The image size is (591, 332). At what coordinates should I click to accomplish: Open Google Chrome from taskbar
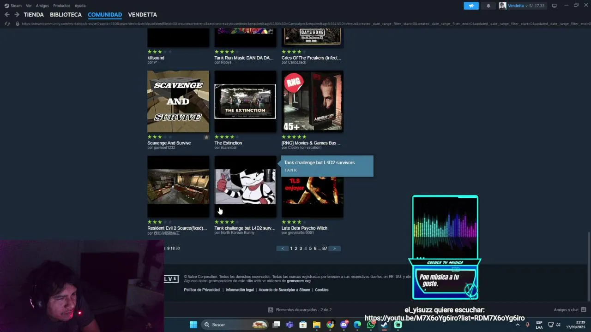pyautogui.click(x=330, y=325)
